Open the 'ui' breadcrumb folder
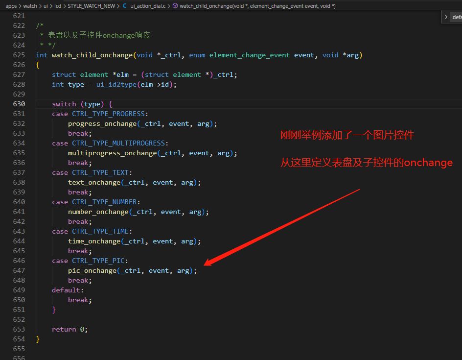 click(x=46, y=6)
